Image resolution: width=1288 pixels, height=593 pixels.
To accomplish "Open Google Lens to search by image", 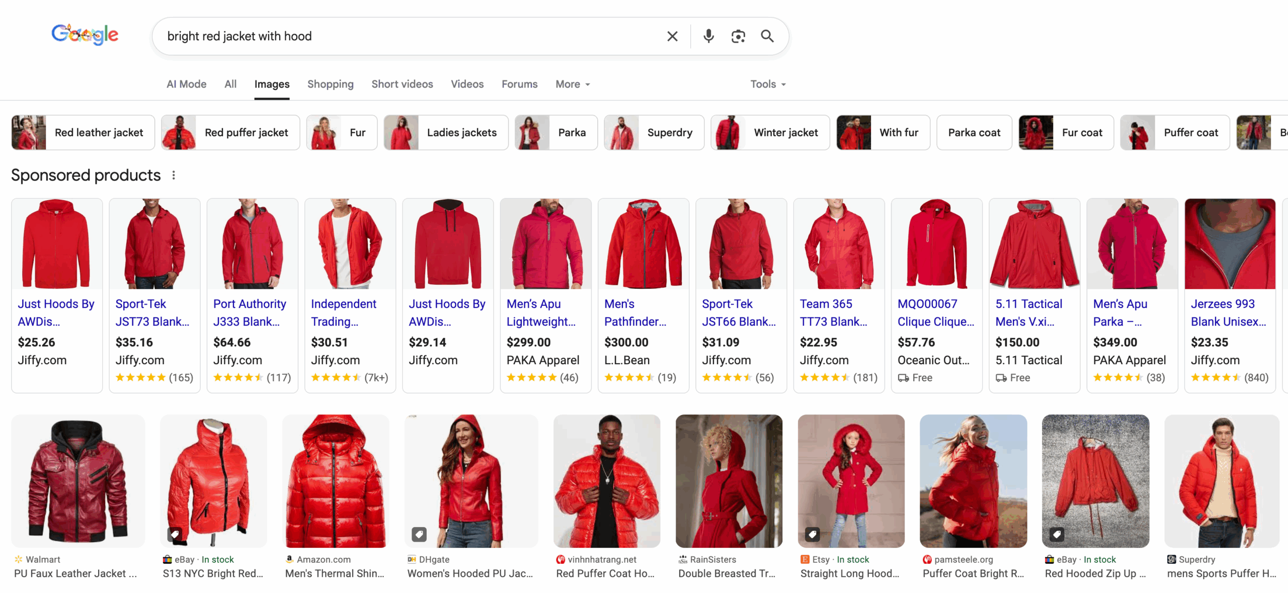I will tap(738, 36).
